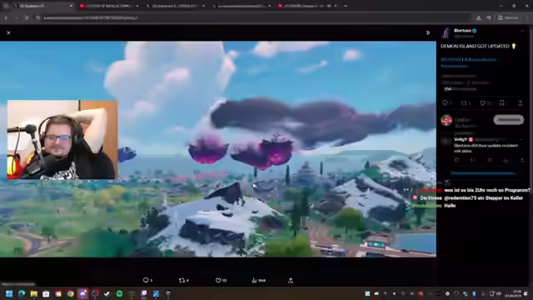Open the post author's profile avatar
This screenshot has height=300, width=533.
coord(446,32)
